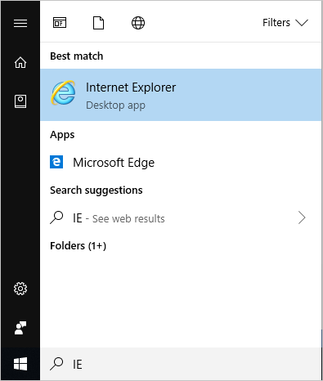The height and width of the screenshot is (381, 323).
Task: Open the Feedback icon in the sidebar
Action: pyautogui.click(x=20, y=328)
